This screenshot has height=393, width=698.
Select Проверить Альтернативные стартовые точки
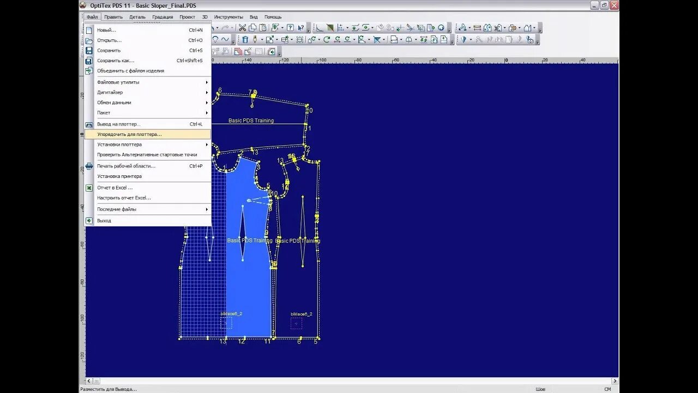148,154
